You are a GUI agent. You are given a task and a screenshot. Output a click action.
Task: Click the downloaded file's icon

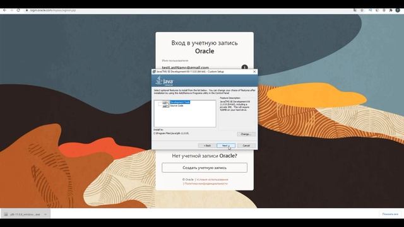click(x=6, y=214)
